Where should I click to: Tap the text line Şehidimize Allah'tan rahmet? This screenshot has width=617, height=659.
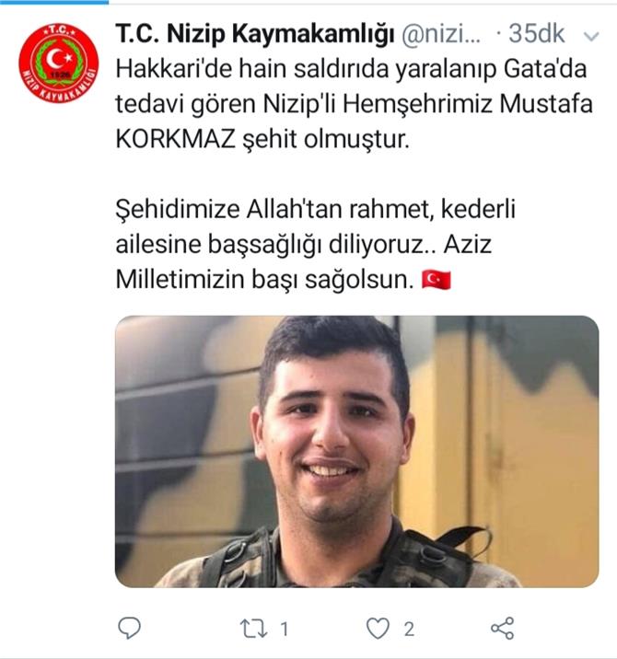pyautogui.click(x=316, y=209)
